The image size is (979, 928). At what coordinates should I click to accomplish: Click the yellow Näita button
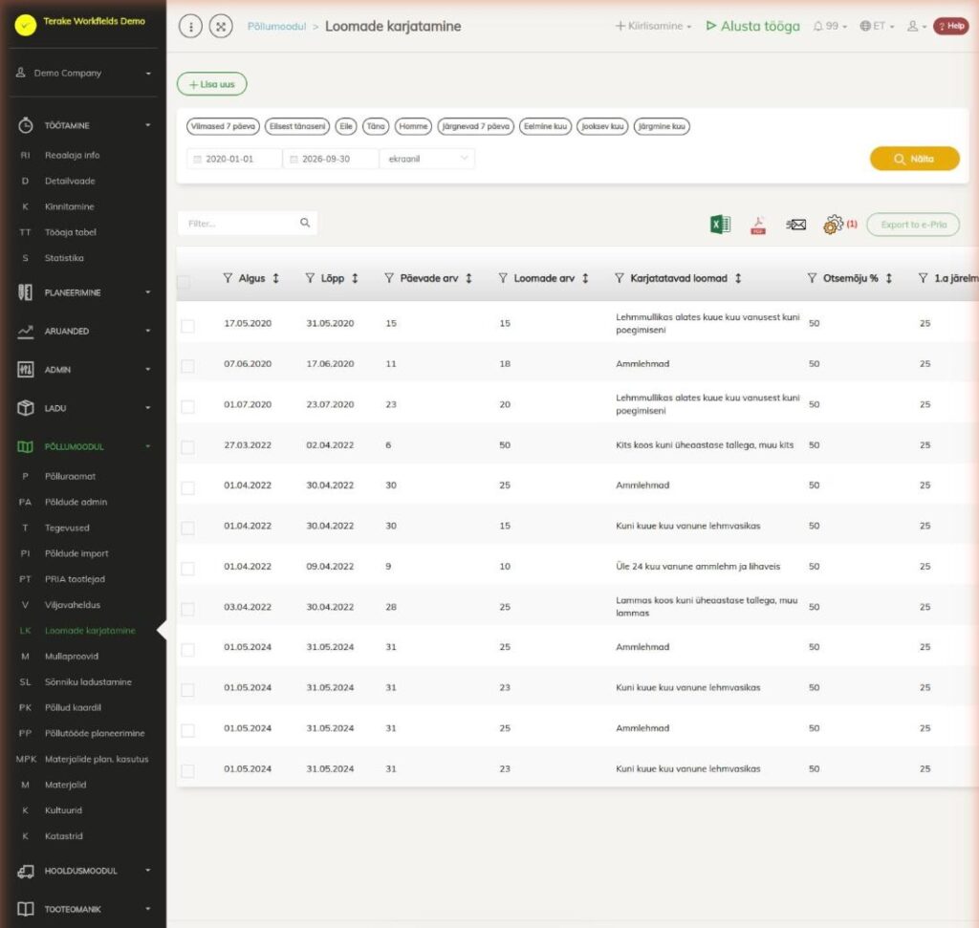tap(915, 159)
